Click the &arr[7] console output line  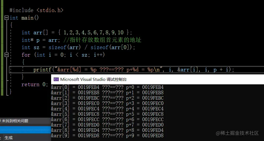pos(107,125)
